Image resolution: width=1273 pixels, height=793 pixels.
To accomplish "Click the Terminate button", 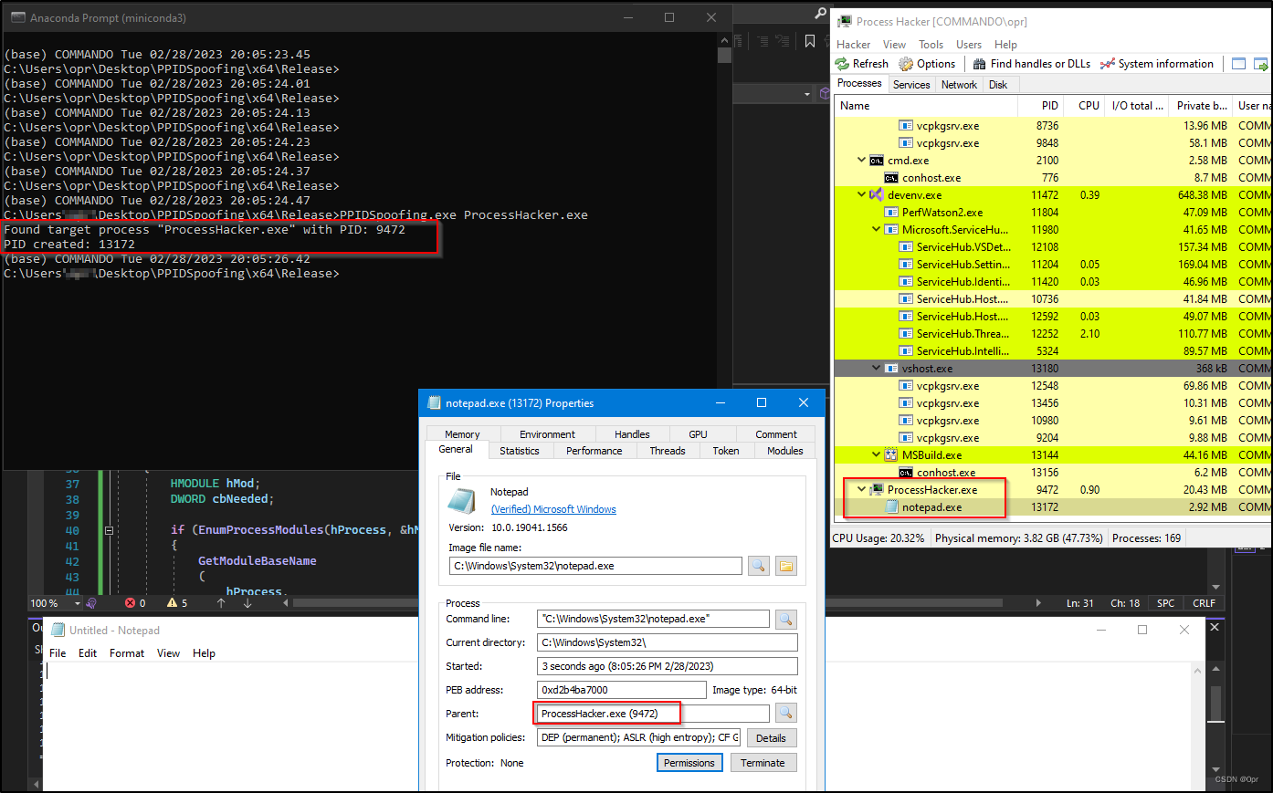I will click(763, 763).
